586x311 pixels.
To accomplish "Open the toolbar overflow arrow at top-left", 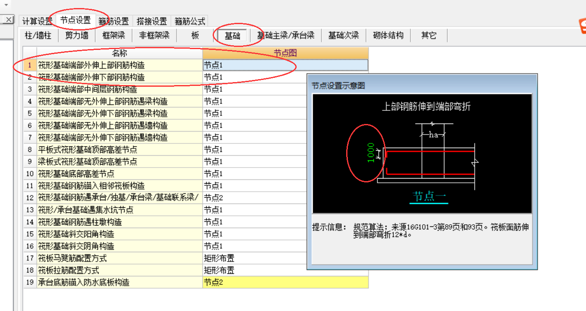I will pos(6,5).
